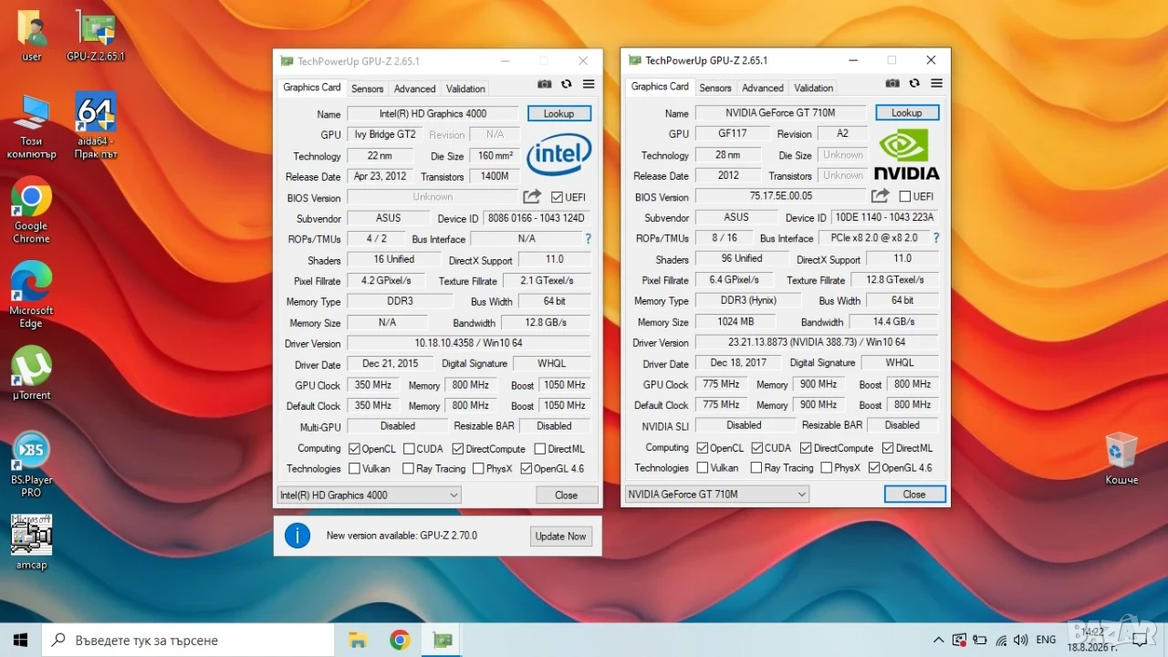Toggle OpenCL checkbox in Intel window
The width and height of the screenshot is (1168, 657).
point(354,449)
